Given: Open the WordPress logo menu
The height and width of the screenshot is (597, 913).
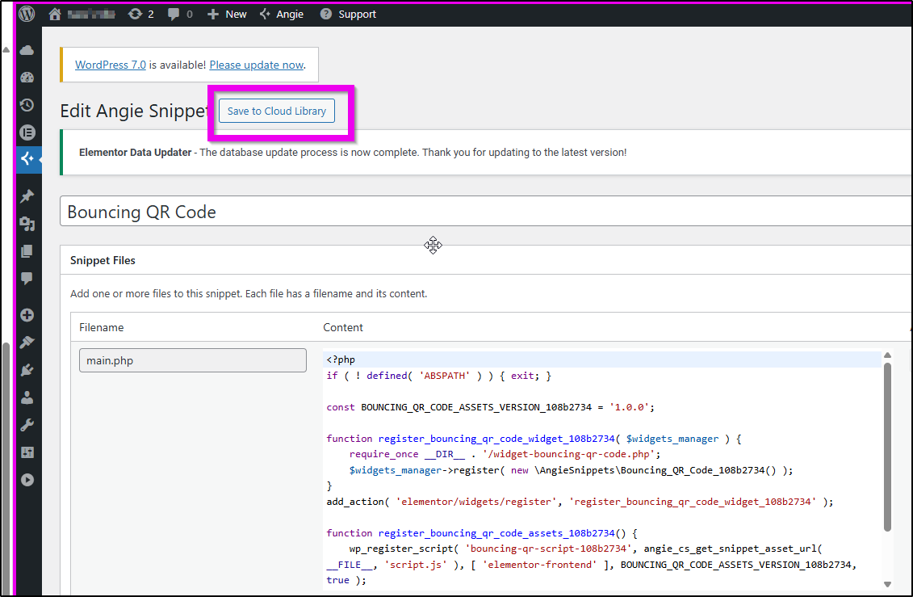Looking at the screenshot, I should [x=27, y=14].
